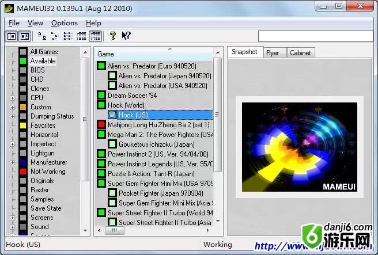The image size is (378, 255).
Task: Select the Lightgun folder
Action: (x=43, y=153)
